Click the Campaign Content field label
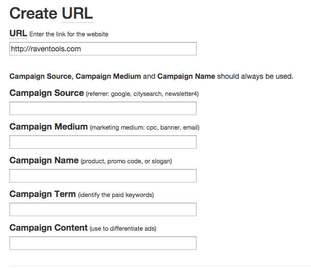 point(48,228)
